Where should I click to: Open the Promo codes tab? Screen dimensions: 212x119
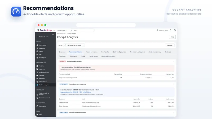(93, 56)
